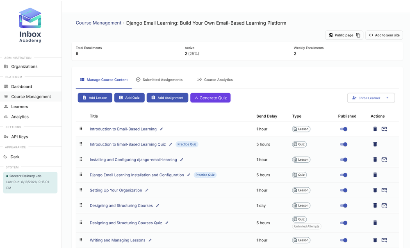Delete Writing and Managing Lessons row

click(375, 240)
